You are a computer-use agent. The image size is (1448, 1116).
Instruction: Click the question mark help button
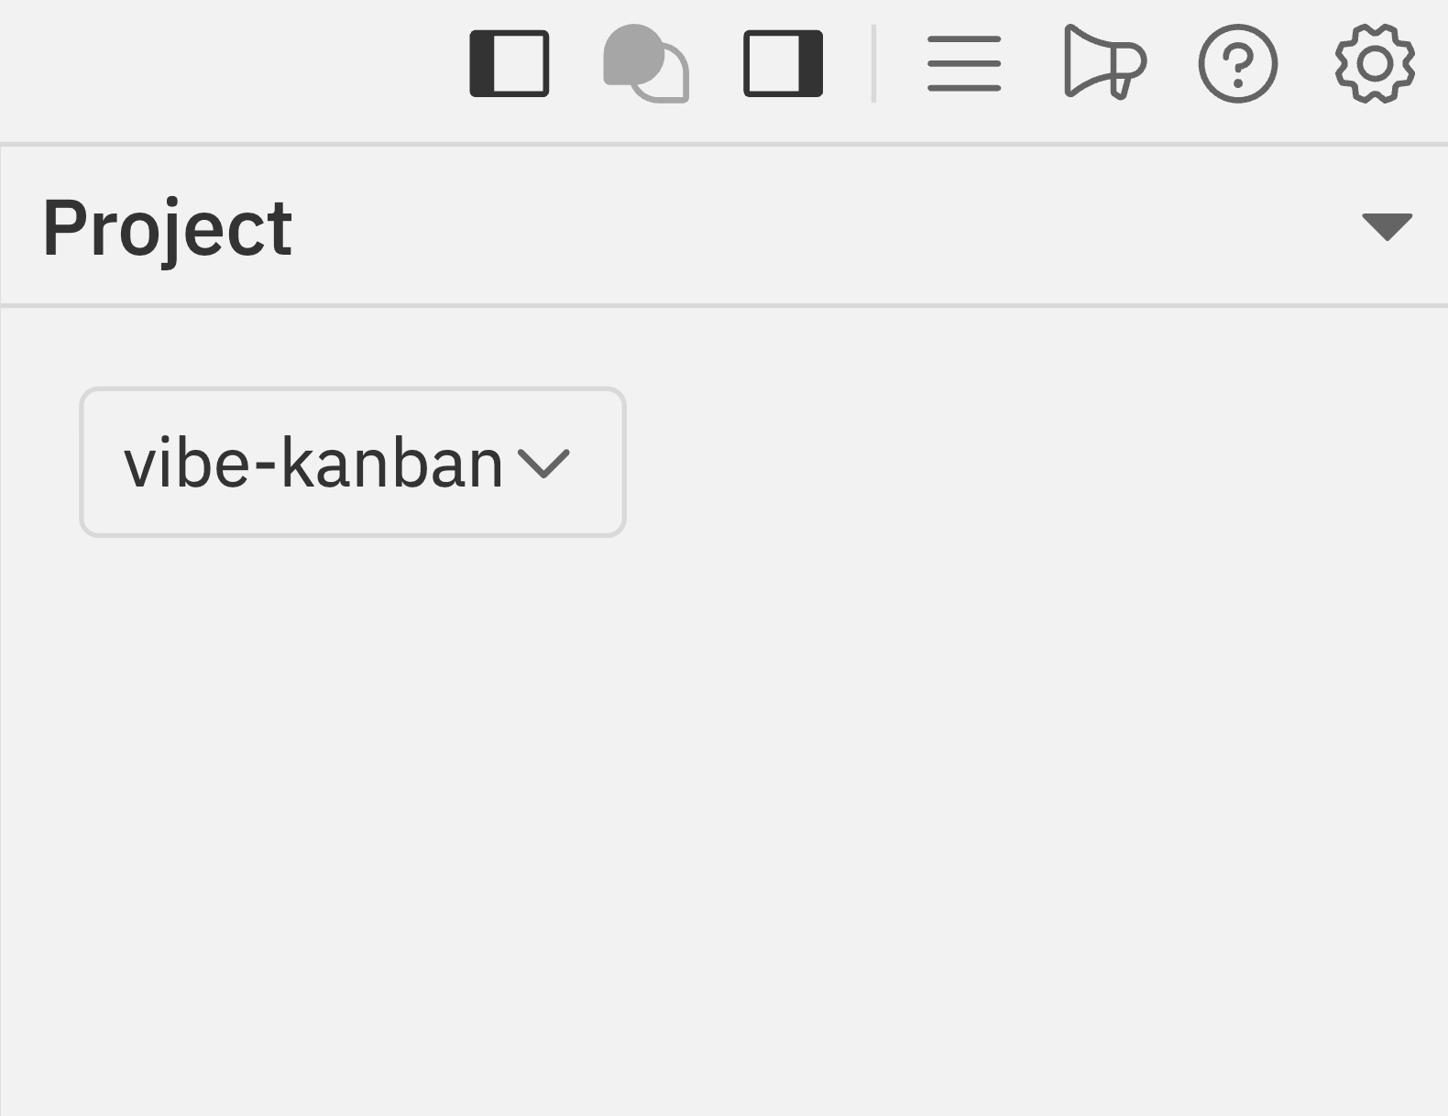[1237, 63]
